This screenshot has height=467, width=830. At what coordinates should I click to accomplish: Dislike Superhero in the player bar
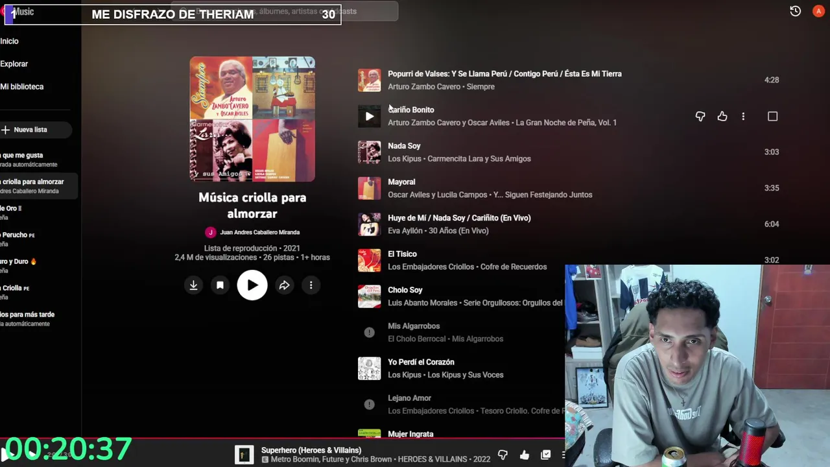pos(503,455)
